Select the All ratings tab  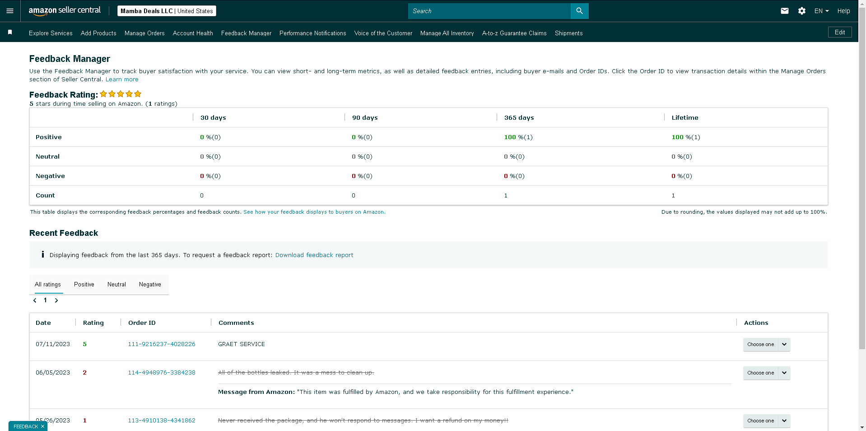point(48,284)
